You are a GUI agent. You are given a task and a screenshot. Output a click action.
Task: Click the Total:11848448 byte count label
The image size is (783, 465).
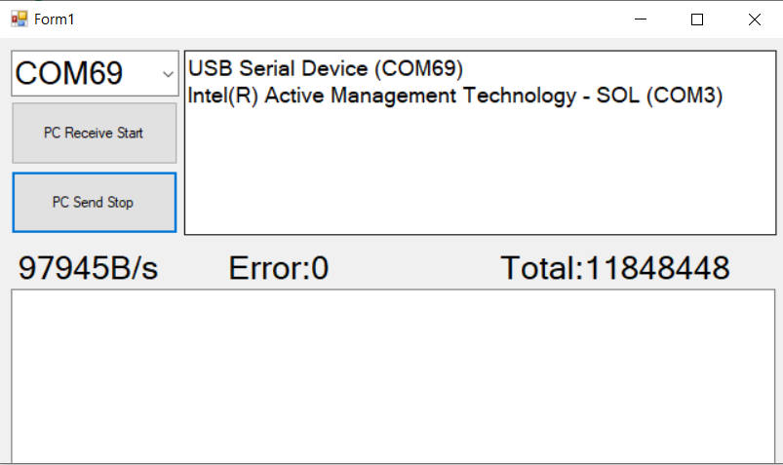[615, 268]
